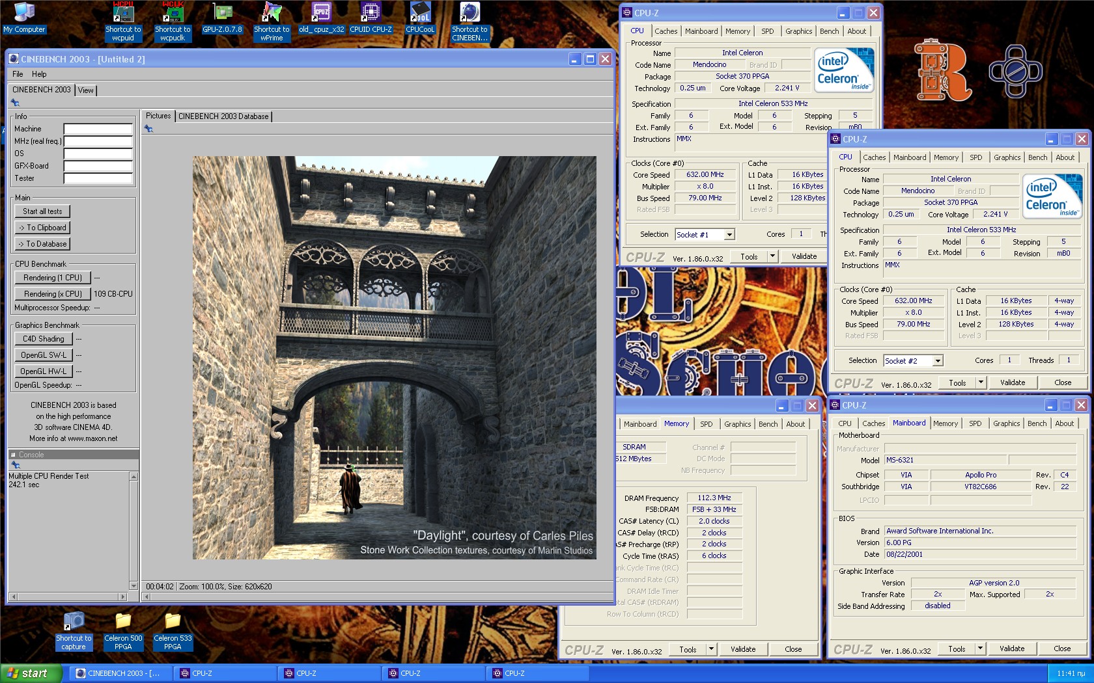Click Intel Celeron logo in Socket #2 CPU-Z

pyautogui.click(x=1052, y=196)
